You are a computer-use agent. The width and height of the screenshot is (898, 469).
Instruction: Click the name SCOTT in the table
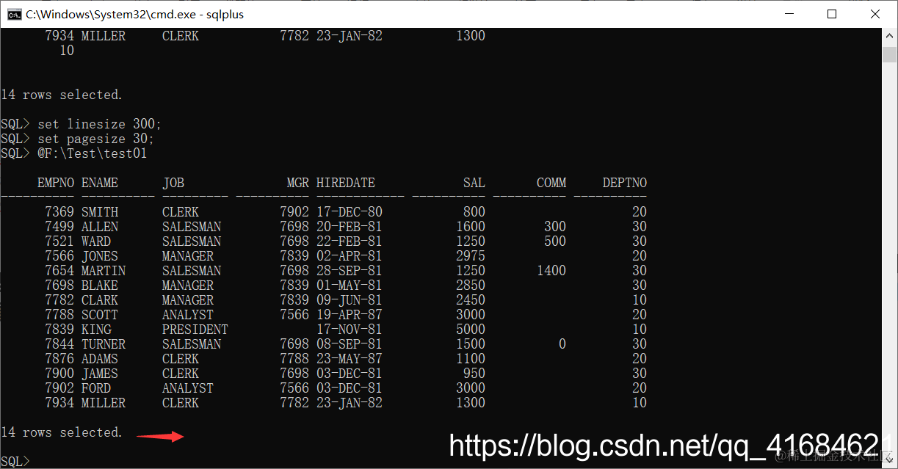[100, 315]
